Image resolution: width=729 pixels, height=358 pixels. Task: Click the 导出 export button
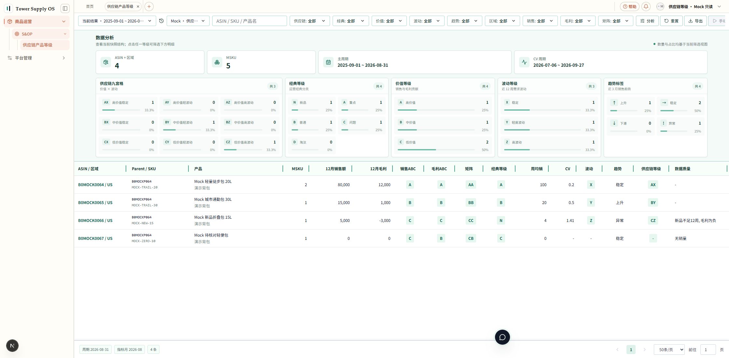click(695, 21)
